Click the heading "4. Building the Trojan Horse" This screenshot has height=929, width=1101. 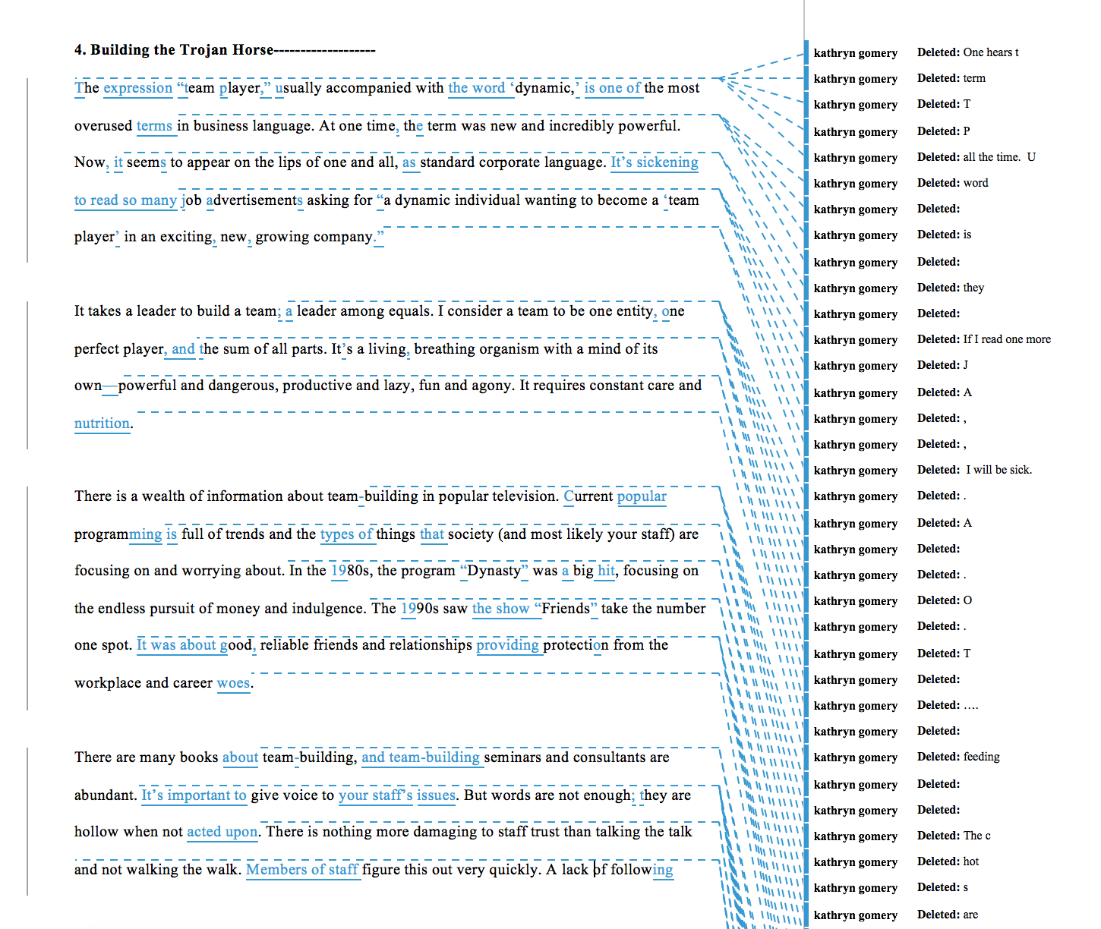174,50
